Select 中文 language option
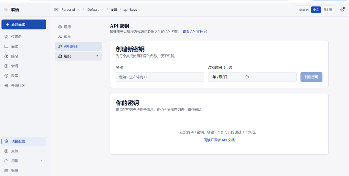 (x=316, y=10)
